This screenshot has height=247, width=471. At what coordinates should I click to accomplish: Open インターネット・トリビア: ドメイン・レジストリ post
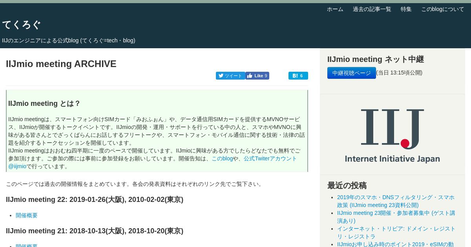tap(396, 232)
